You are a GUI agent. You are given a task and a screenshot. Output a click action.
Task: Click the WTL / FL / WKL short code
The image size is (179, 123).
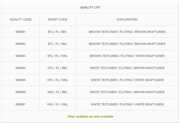57,80
